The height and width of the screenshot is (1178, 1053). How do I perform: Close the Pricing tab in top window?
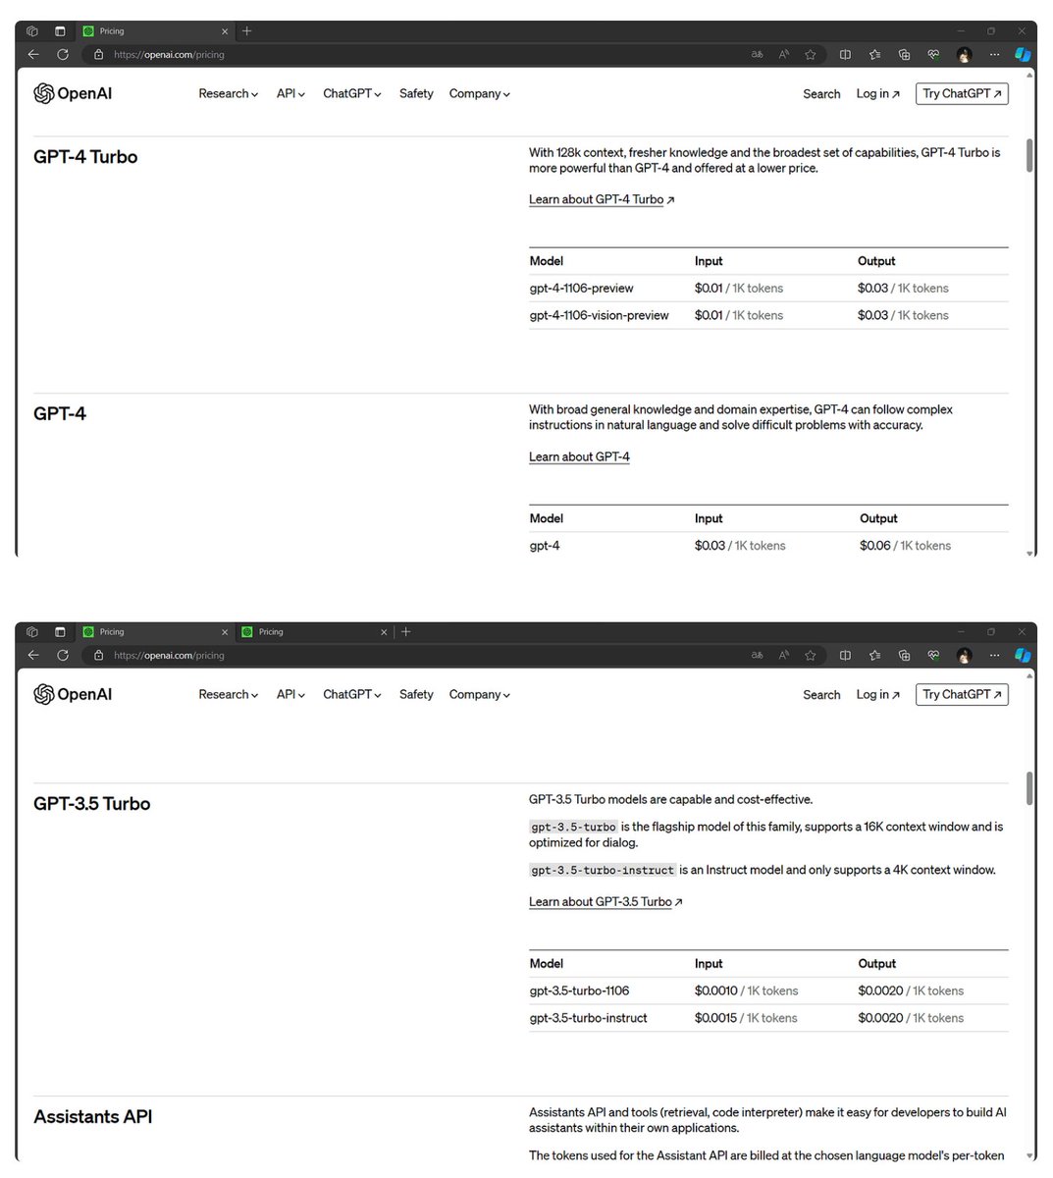225,31
